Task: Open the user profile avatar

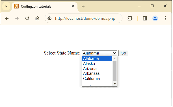Action: 155,18
